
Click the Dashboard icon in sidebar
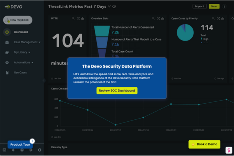tap(7, 32)
